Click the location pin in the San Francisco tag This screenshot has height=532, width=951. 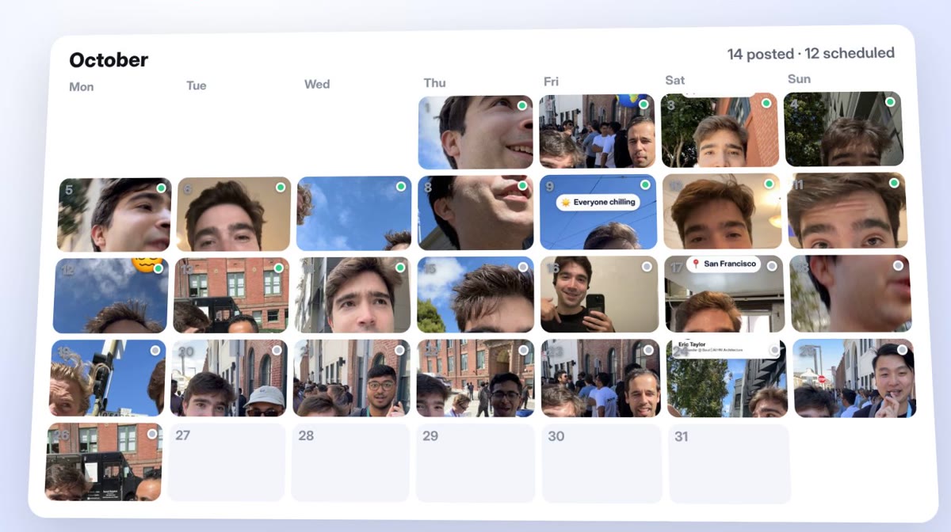[x=696, y=264]
